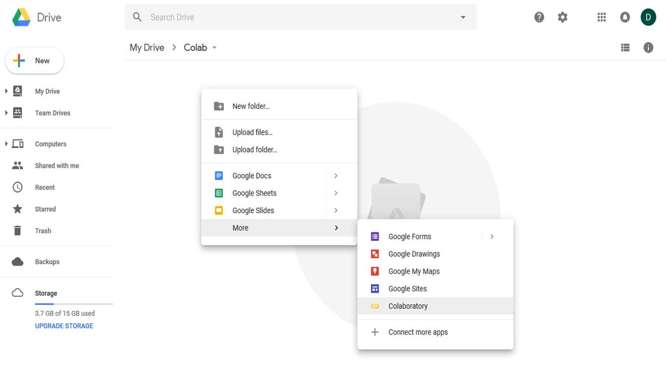This screenshot has width=666, height=373.
Task: Open Shared with me in sidebar
Action: pos(57,166)
